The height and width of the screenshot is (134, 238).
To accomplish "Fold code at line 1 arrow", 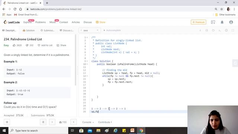I will pos(87,37).
